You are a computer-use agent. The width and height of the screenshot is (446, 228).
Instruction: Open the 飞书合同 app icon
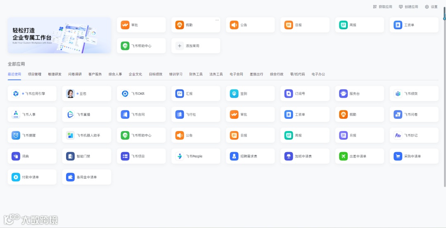pos(125,115)
